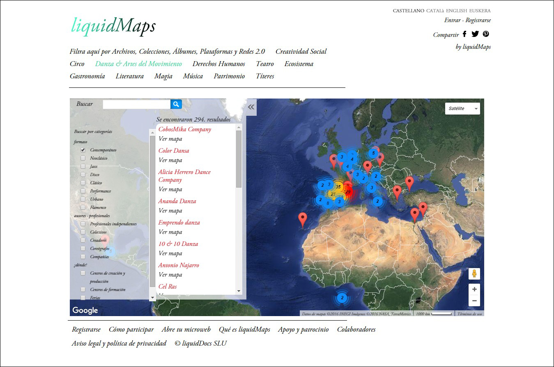Switch the language to English
The image size is (554, 367).
pyautogui.click(x=456, y=11)
